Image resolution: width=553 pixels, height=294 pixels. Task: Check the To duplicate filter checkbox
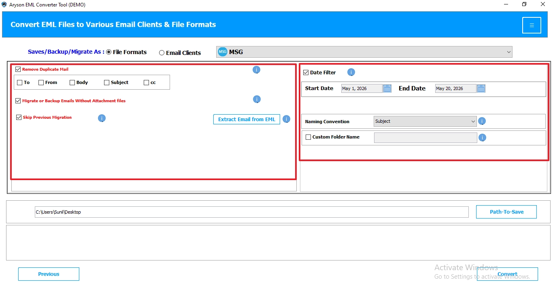point(20,82)
